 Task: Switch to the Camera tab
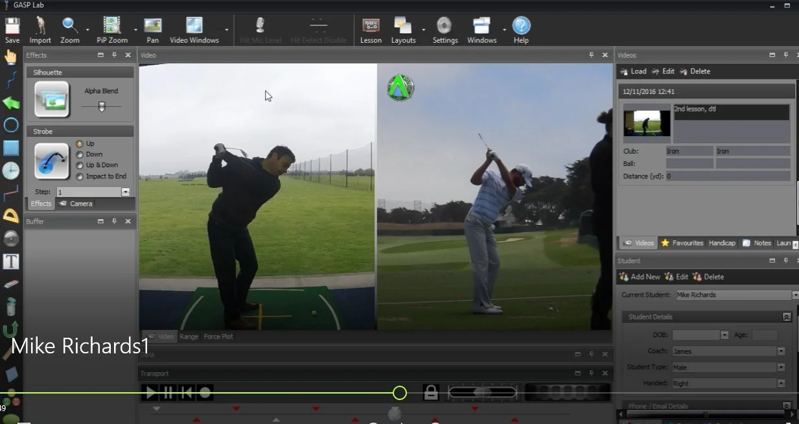point(76,204)
